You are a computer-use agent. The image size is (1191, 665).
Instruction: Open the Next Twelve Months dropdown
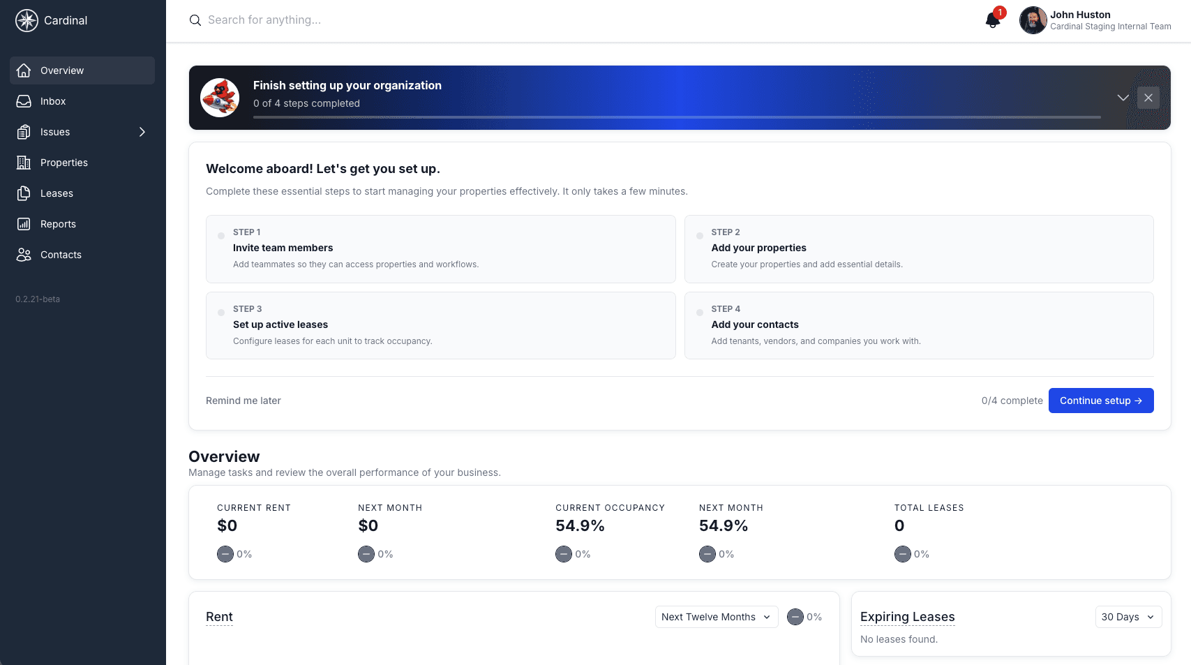716,617
